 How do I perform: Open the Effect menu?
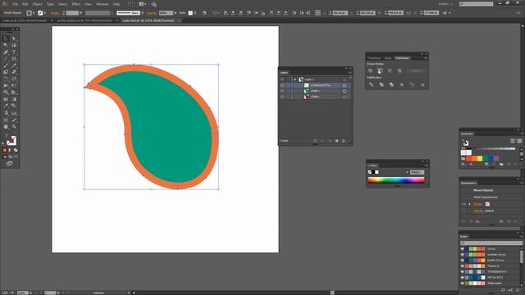coord(76,4)
